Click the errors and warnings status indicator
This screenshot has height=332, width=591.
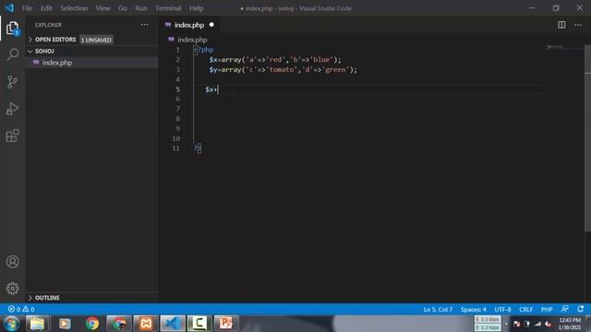click(x=21, y=309)
